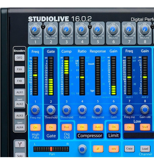This screenshot has width=154, height=165.
Task: Click the Compressor Threshold encoder knob 3
Action: [66, 110]
